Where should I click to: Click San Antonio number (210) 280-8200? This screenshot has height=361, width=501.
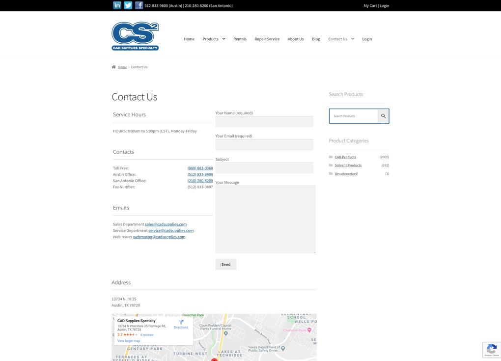click(x=200, y=181)
